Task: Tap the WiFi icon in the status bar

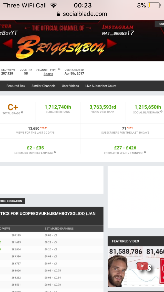Action: click(x=54, y=5)
